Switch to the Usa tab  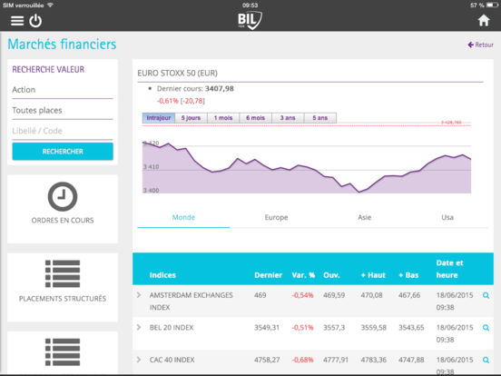tap(447, 217)
